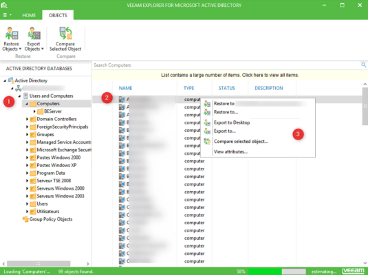Click the Export Objects ribbon icon
368x275 pixels.
click(34, 33)
